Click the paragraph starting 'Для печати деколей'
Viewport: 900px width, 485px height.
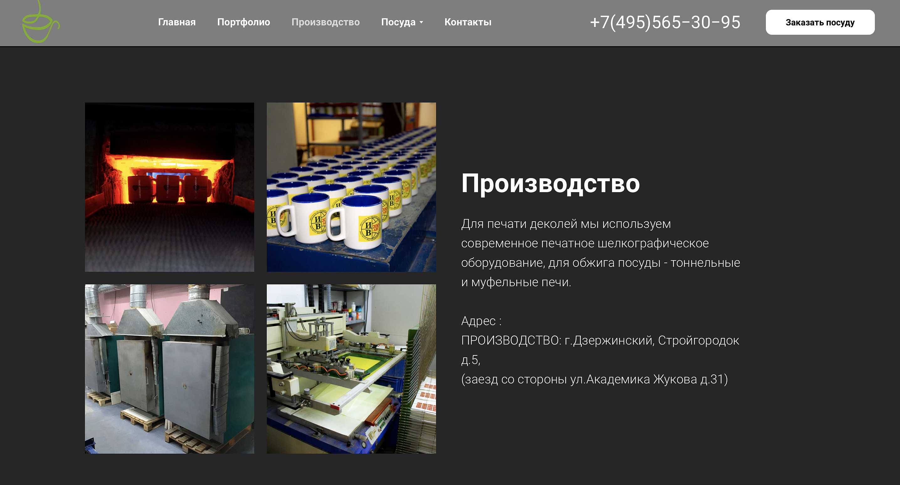click(601, 253)
